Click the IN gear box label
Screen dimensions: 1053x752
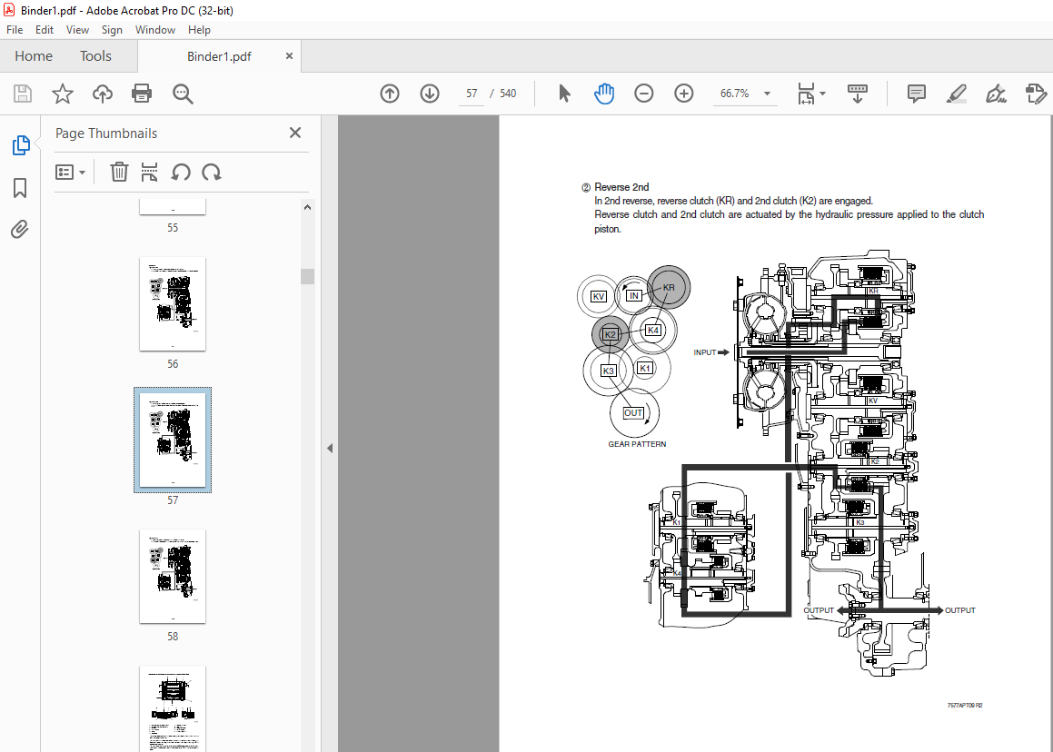click(634, 295)
